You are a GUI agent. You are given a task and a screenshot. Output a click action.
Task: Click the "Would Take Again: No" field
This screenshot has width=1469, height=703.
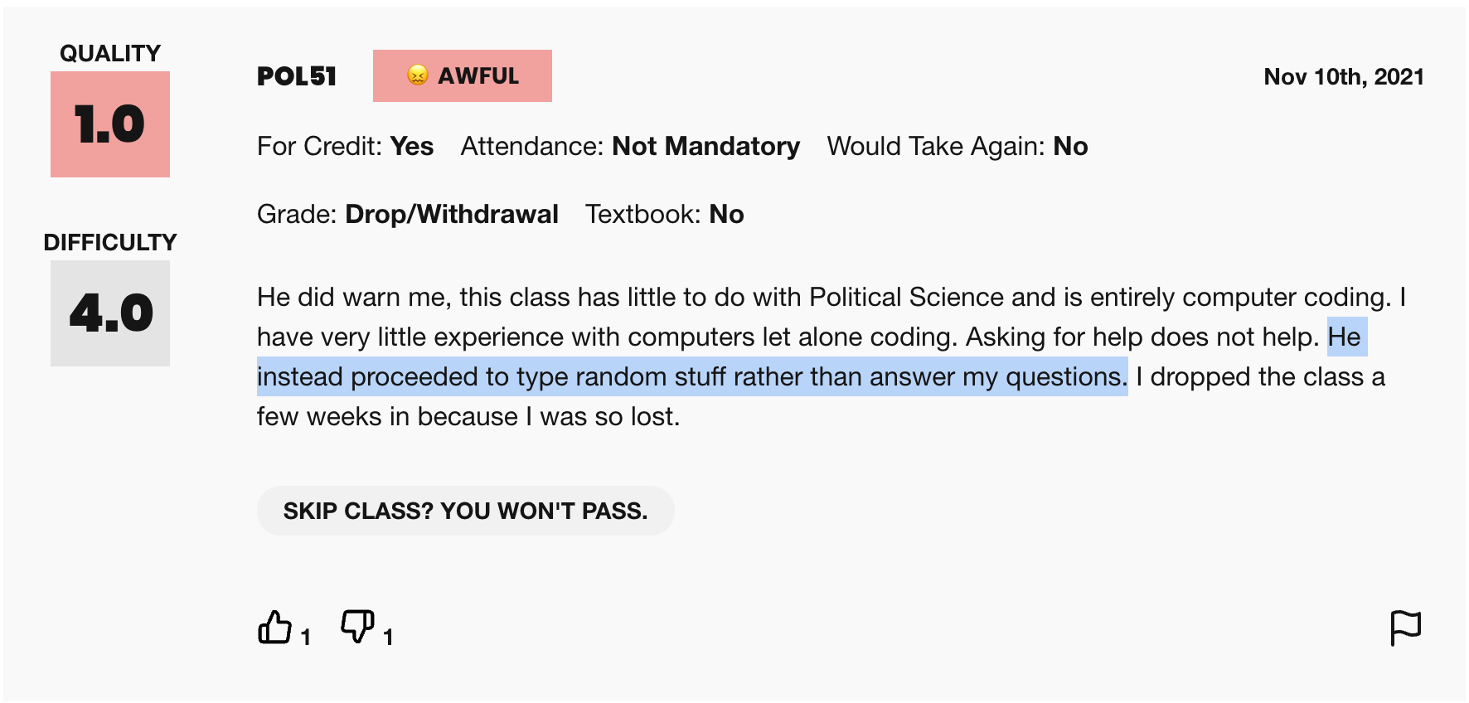coord(957,147)
